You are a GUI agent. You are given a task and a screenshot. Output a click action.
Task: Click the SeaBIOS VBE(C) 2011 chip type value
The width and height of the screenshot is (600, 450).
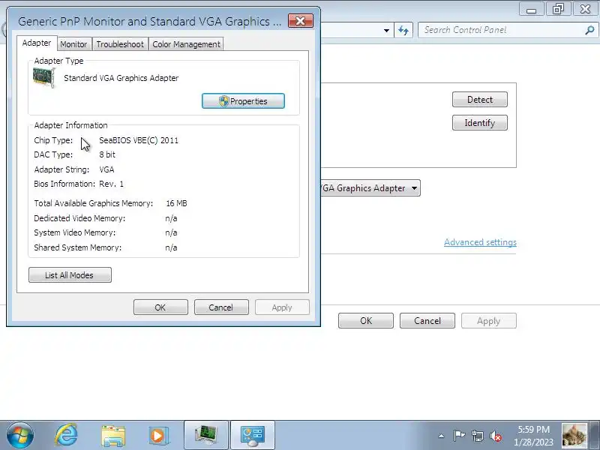click(x=139, y=140)
